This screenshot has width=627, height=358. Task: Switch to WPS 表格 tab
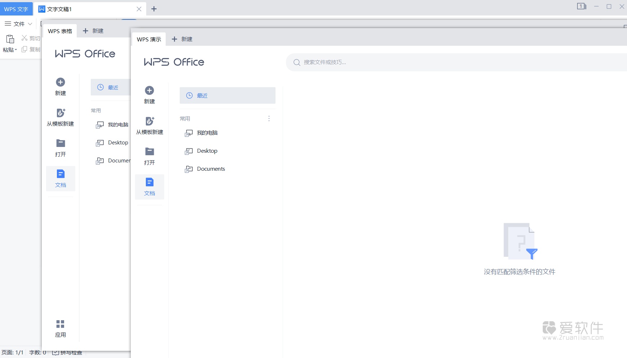tap(60, 31)
